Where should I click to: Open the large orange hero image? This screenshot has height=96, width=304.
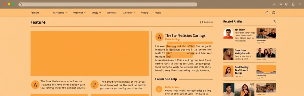click(x=89, y=53)
